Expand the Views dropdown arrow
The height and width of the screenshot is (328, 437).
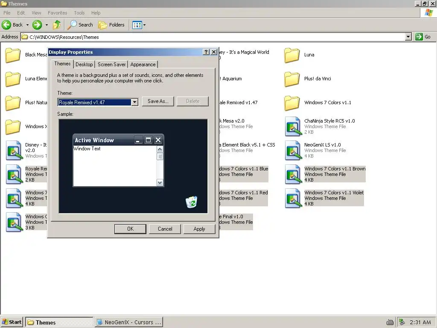[144, 25]
